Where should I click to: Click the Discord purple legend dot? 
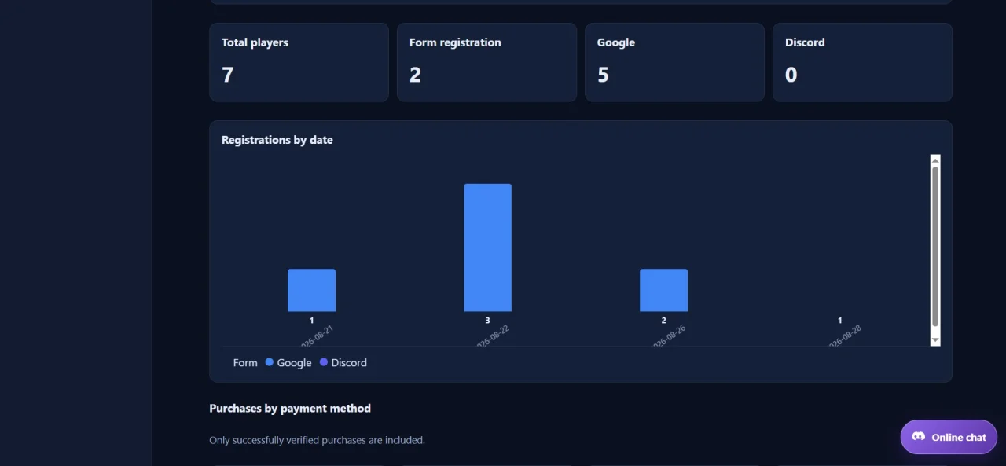(324, 362)
